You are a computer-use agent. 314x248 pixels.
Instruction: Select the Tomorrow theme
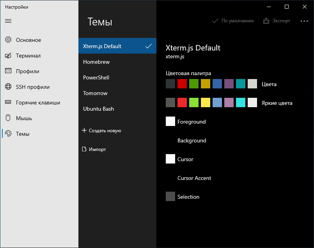click(x=95, y=93)
